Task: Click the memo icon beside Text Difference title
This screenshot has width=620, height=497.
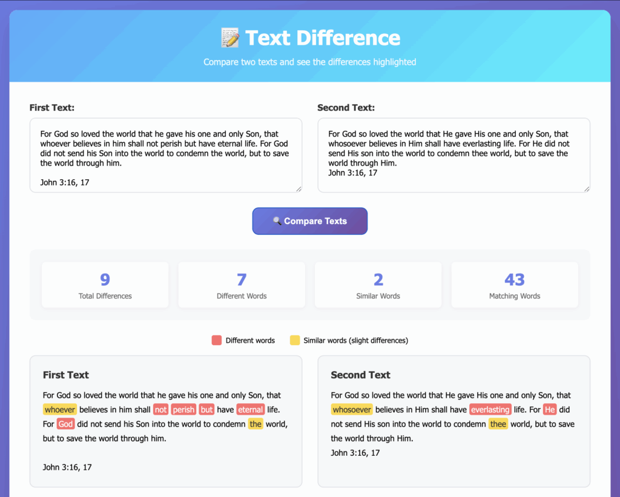Action: tap(230, 38)
